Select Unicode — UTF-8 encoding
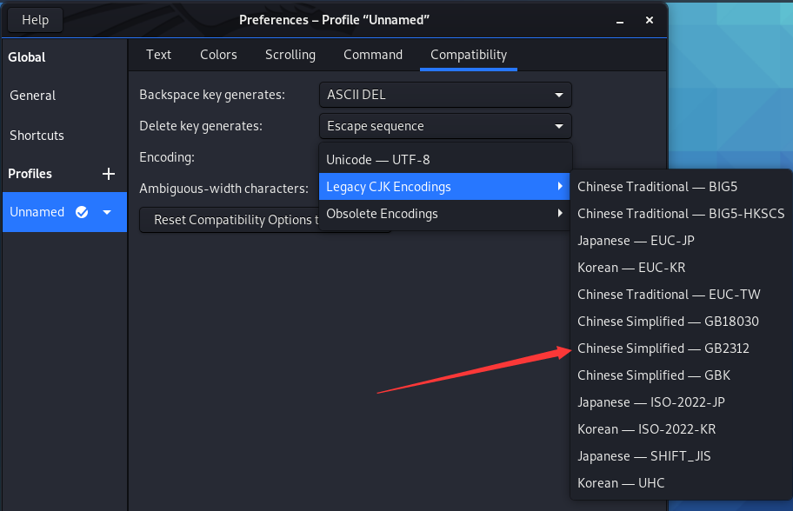 [378, 160]
